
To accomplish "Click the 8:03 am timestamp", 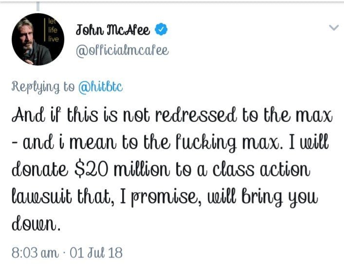I will (x=36, y=253).
